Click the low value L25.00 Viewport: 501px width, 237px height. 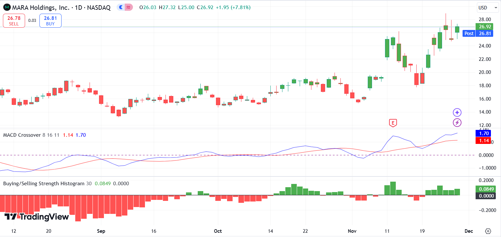[187, 7]
